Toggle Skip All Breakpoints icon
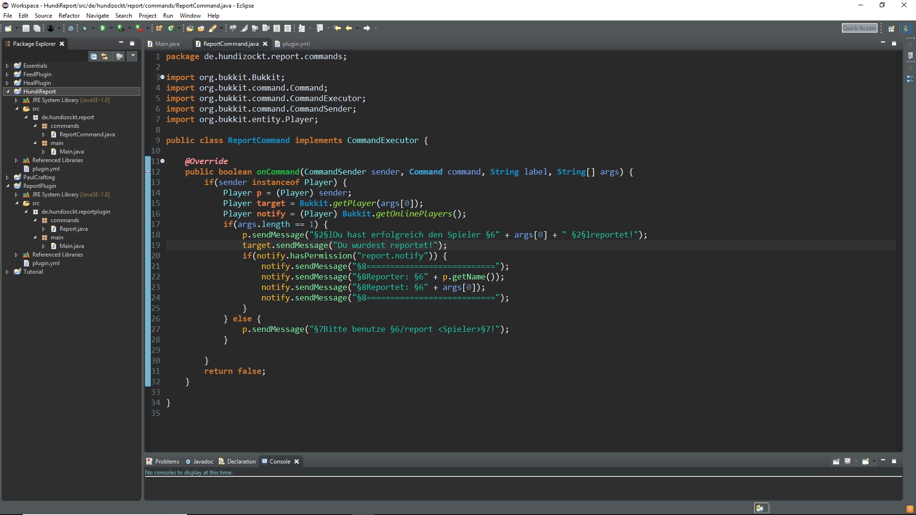This screenshot has width=916, height=515. tap(71, 28)
